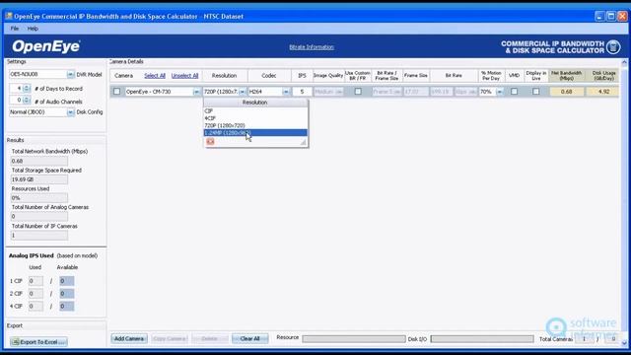Click the OpenEye logo
Screen dimensions: 631x355
point(46,46)
